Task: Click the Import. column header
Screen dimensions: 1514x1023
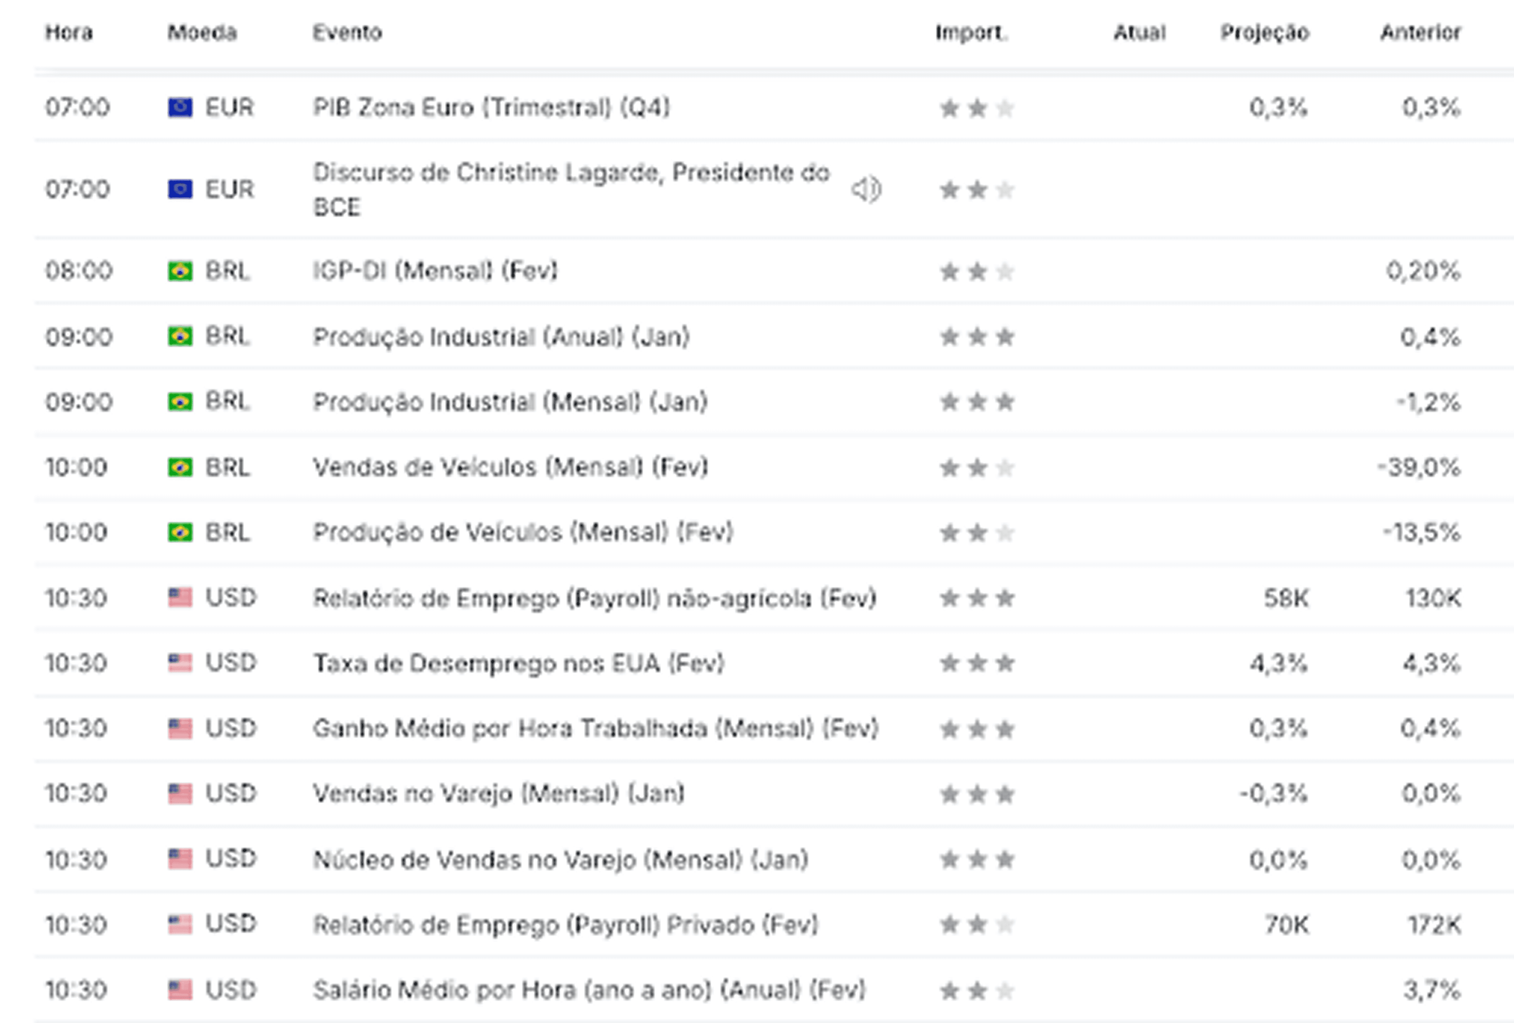Action: [x=971, y=32]
